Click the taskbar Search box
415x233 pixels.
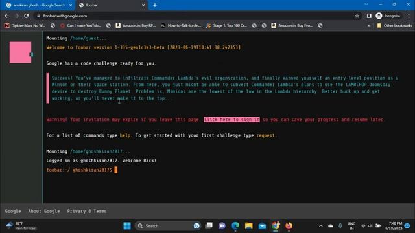coord(168,226)
